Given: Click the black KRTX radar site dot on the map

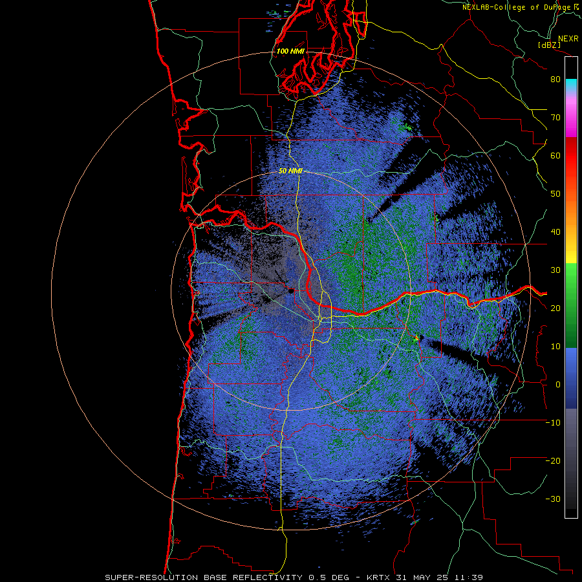Looking at the screenshot, I should 292,291.
